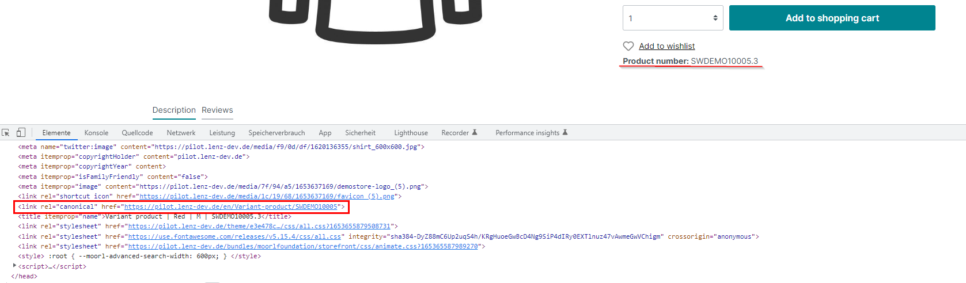
Task: Select the style :root line
Action: (x=139, y=256)
